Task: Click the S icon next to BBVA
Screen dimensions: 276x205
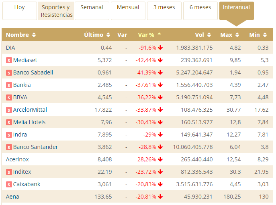Action: (9, 98)
